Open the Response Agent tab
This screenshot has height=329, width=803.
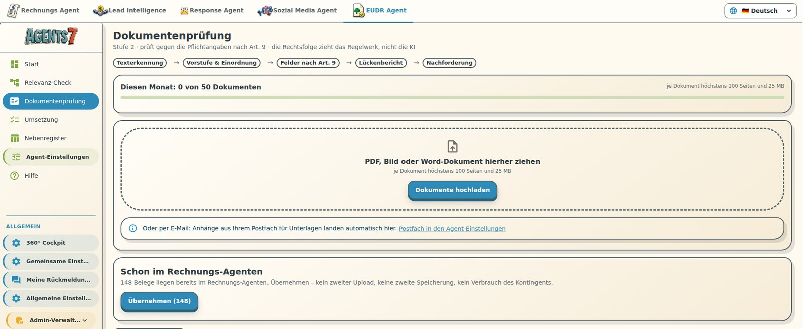tap(212, 11)
